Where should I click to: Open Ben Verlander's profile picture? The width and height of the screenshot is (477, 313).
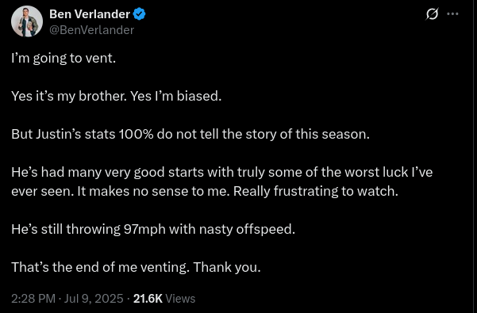[27, 21]
